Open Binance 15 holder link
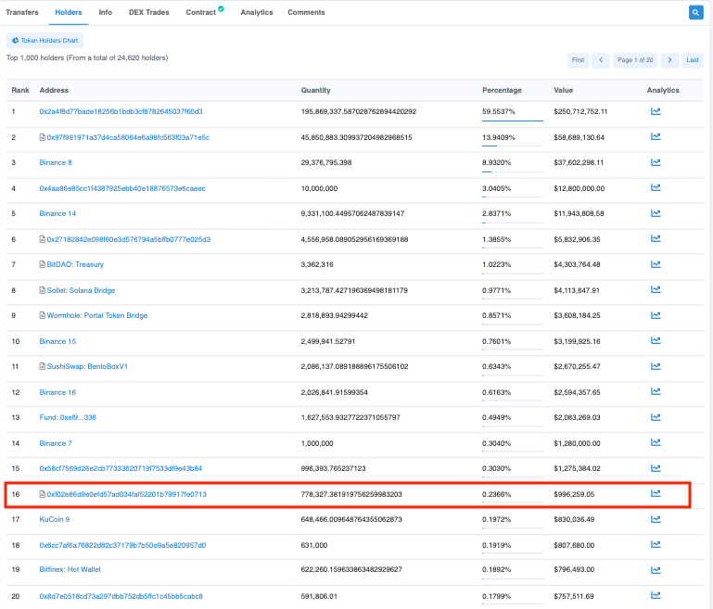The image size is (713, 609). pyautogui.click(x=57, y=341)
